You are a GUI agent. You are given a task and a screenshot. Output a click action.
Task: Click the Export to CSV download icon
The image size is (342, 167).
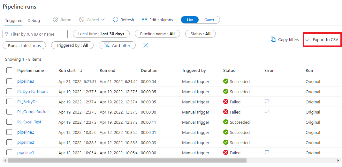307,40
